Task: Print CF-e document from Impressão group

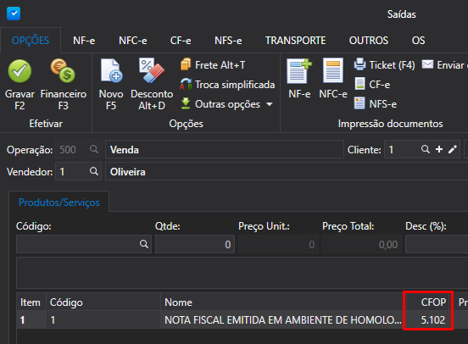Action: pos(372,85)
